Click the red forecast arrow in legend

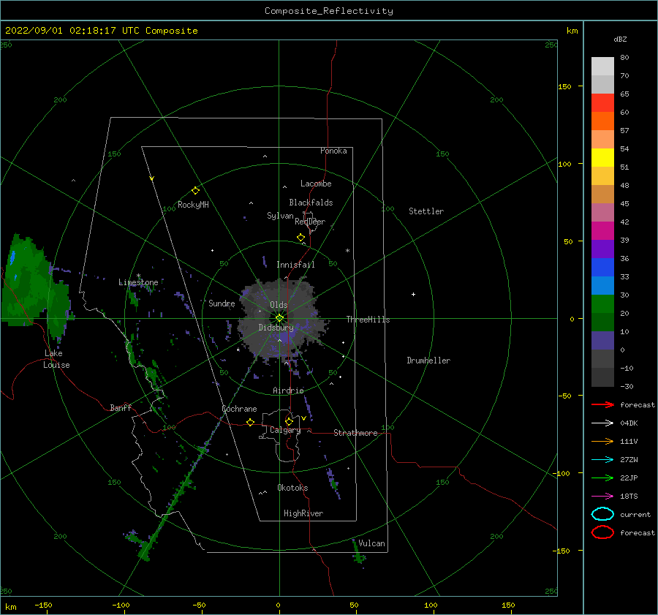tap(602, 404)
